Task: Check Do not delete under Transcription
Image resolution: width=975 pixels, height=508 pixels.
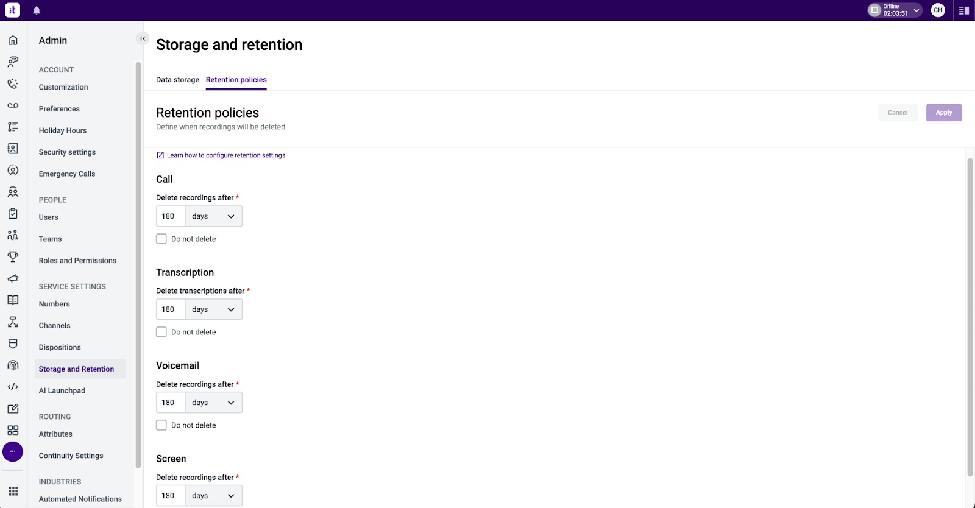Action: (161, 332)
